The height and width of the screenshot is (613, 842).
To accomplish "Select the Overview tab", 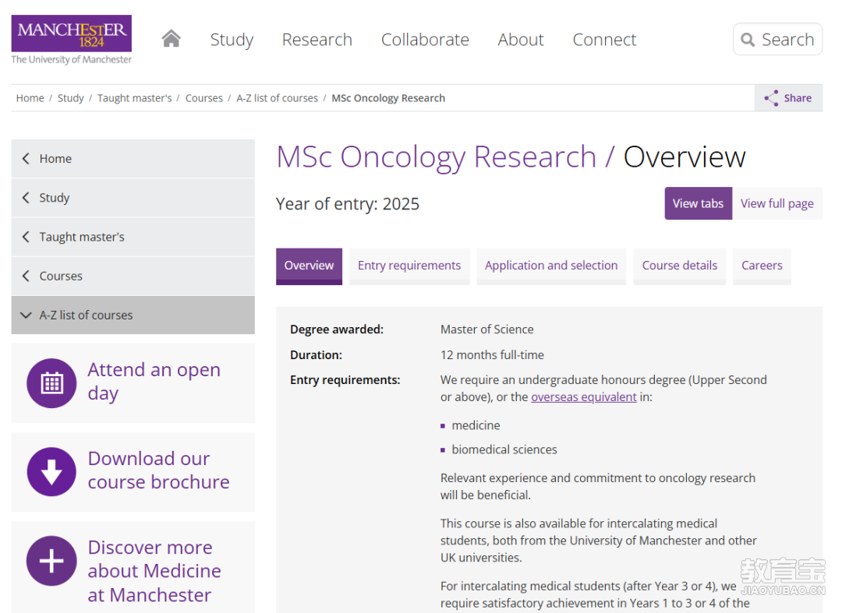I will tap(309, 266).
